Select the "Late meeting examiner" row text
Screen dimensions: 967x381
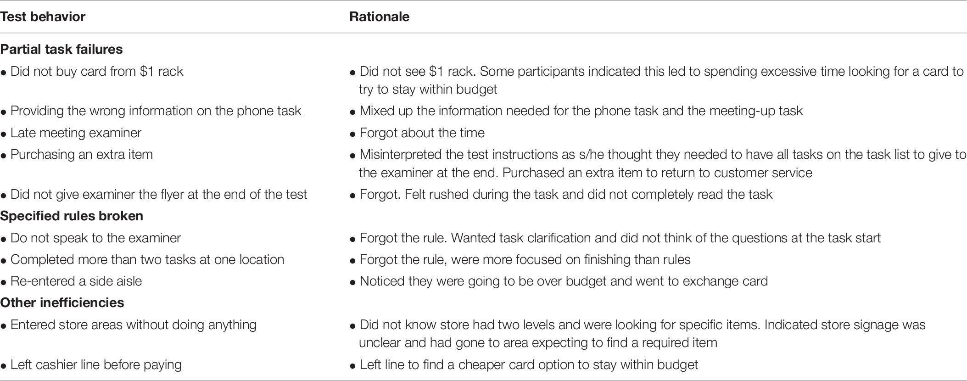pos(76,133)
